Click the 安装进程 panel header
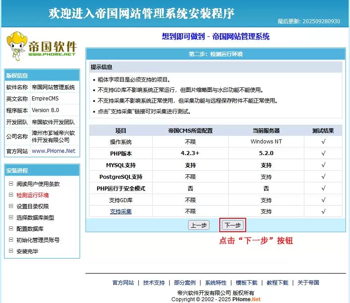Image resolution: width=350 pixels, height=303 pixels. [42, 170]
